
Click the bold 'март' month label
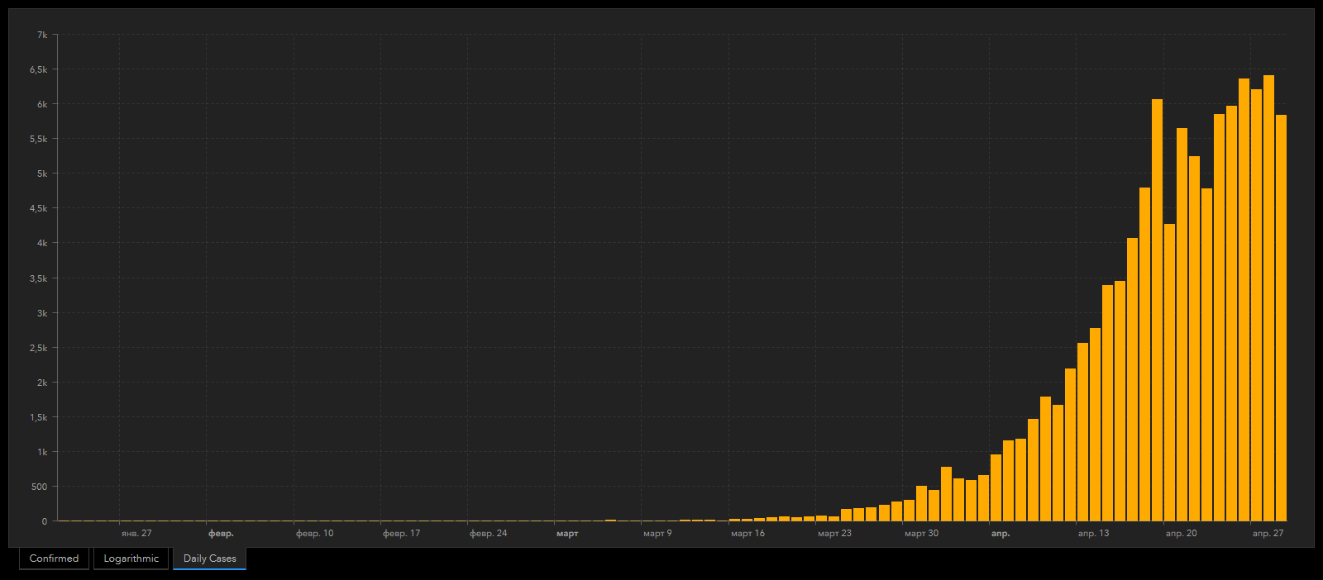click(567, 534)
